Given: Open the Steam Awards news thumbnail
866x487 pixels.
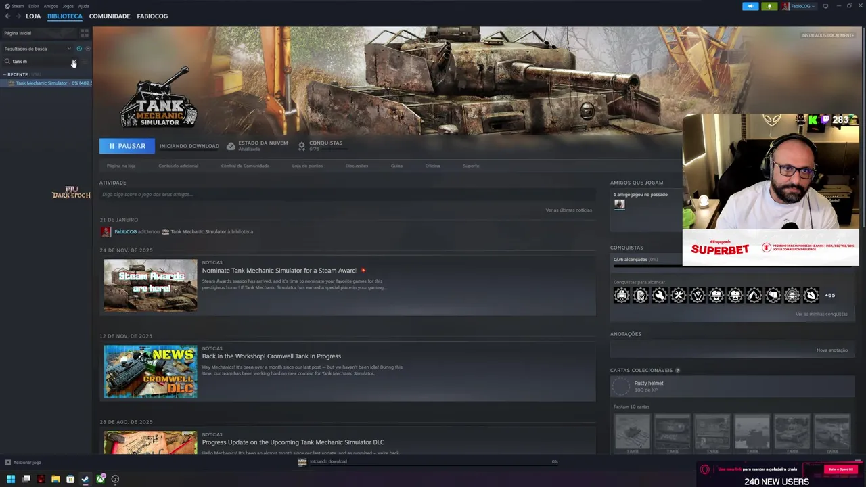Looking at the screenshot, I should pyautogui.click(x=151, y=285).
